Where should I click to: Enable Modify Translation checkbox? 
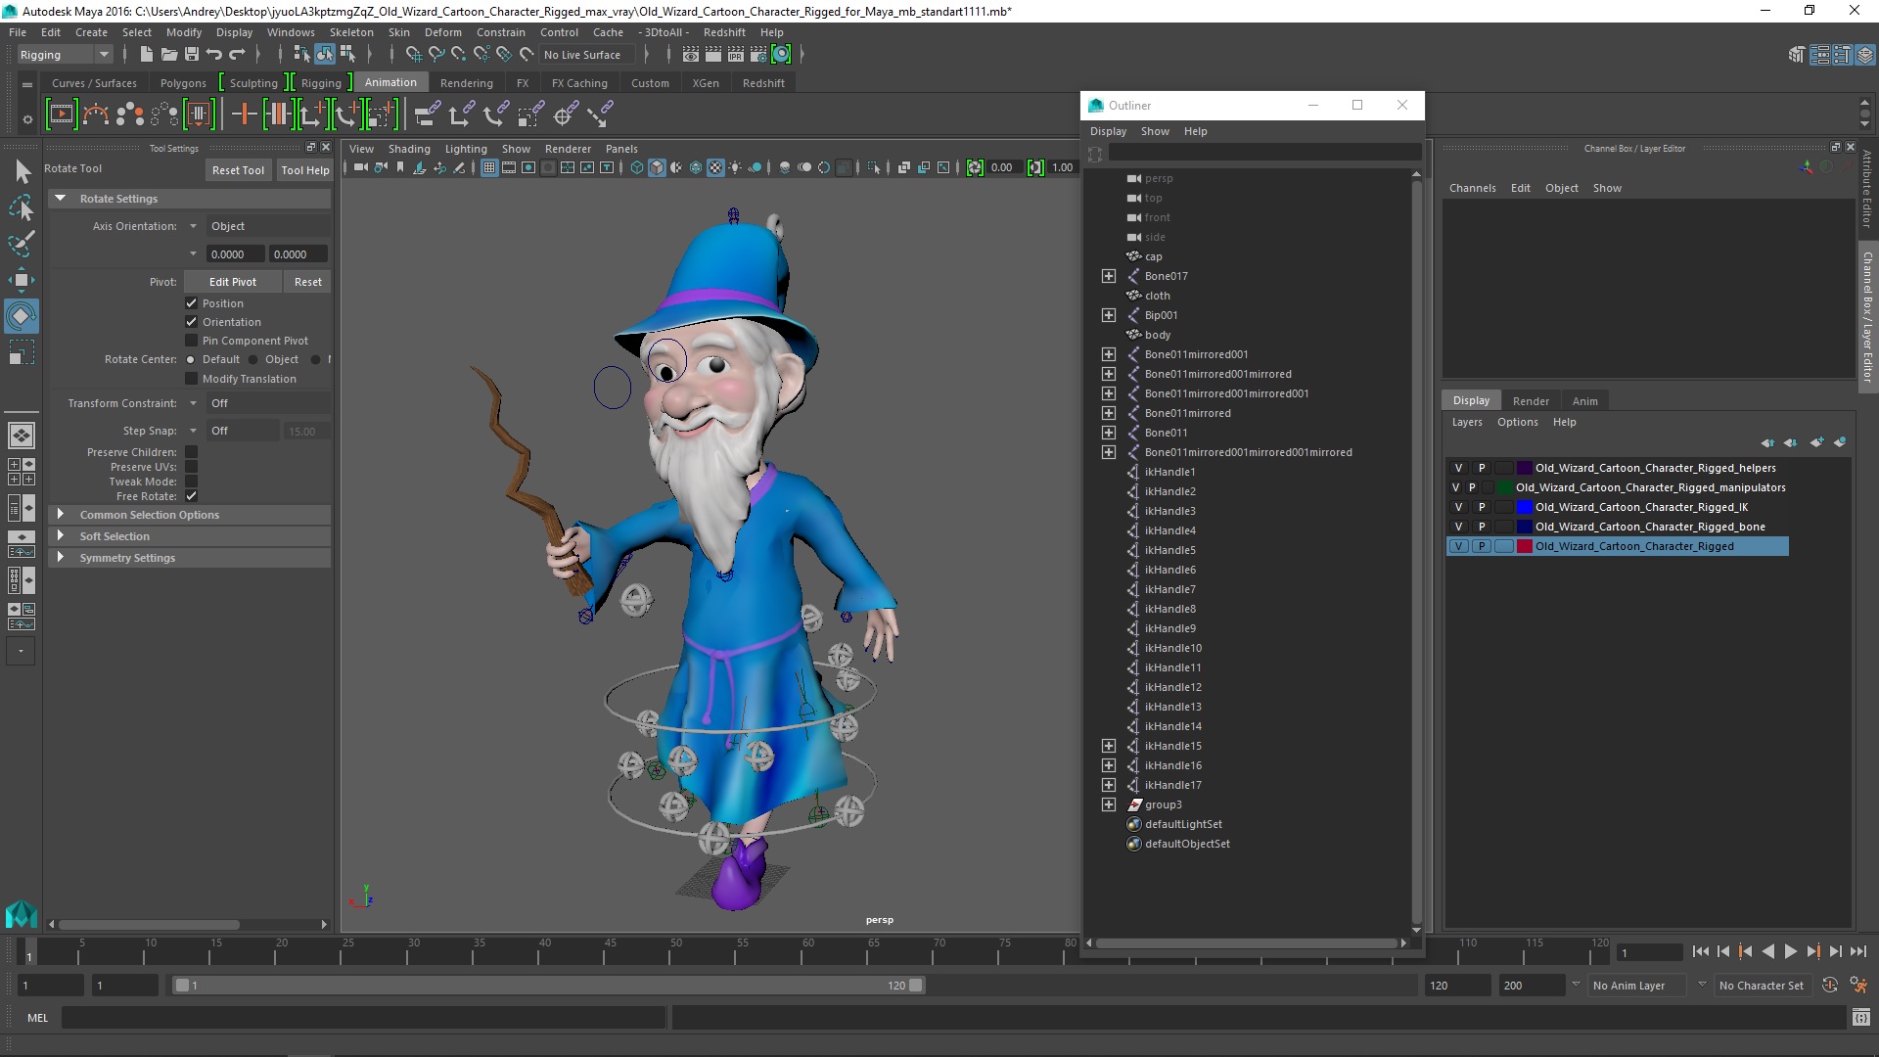click(x=192, y=379)
